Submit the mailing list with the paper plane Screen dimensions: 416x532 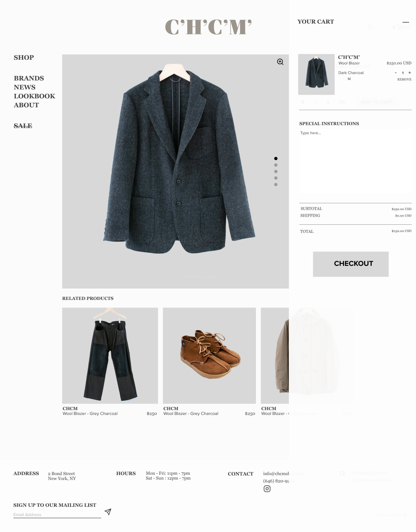pyautogui.click(x=108, y=512)
